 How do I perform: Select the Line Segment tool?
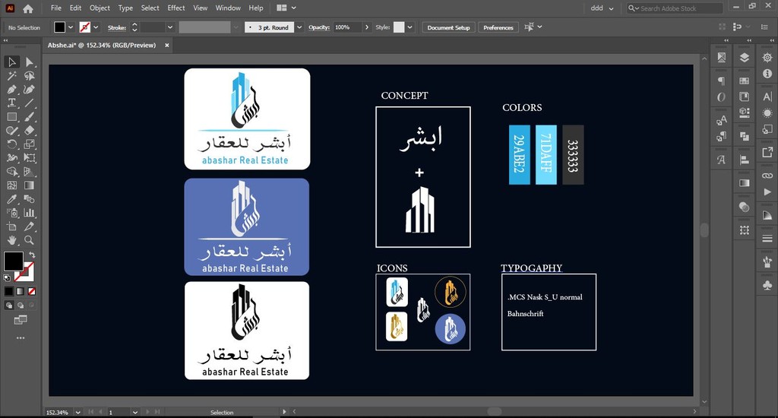pyautogui.click(x=30, y=103)
